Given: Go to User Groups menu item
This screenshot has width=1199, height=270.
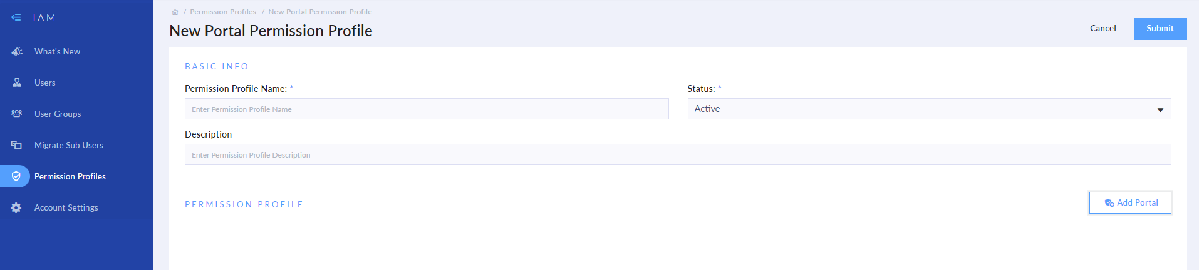Looking at the screenshot, I should coord(58,114).
